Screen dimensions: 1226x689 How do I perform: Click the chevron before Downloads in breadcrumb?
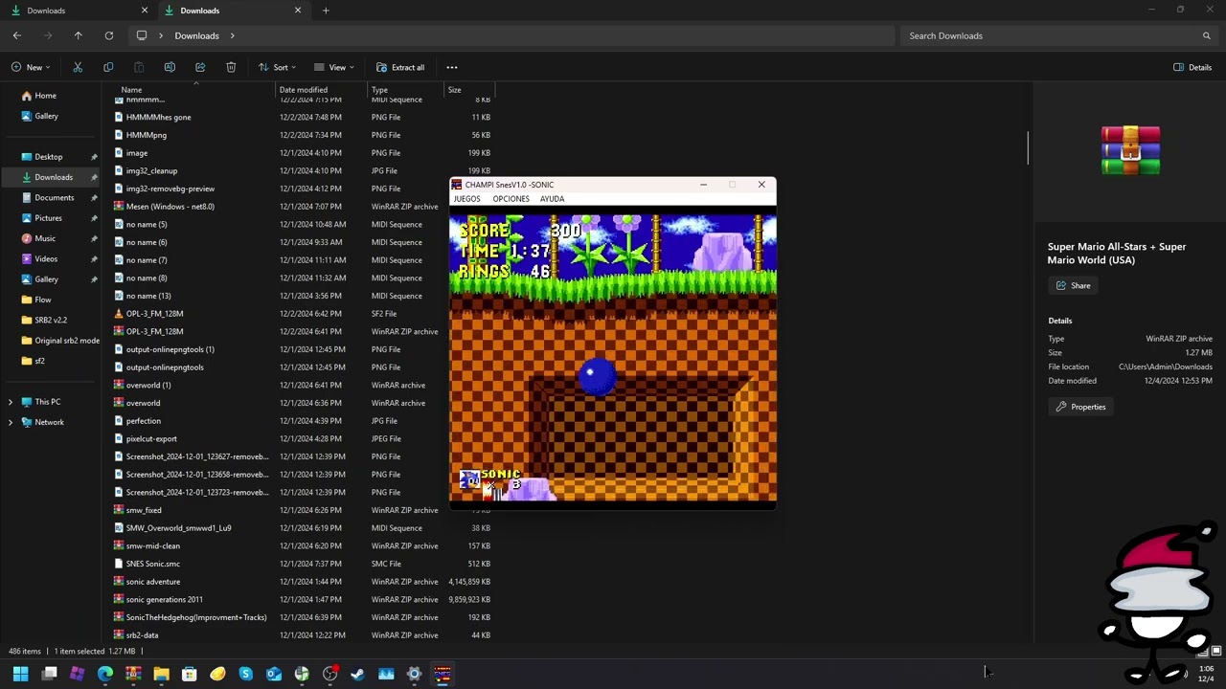162,35
